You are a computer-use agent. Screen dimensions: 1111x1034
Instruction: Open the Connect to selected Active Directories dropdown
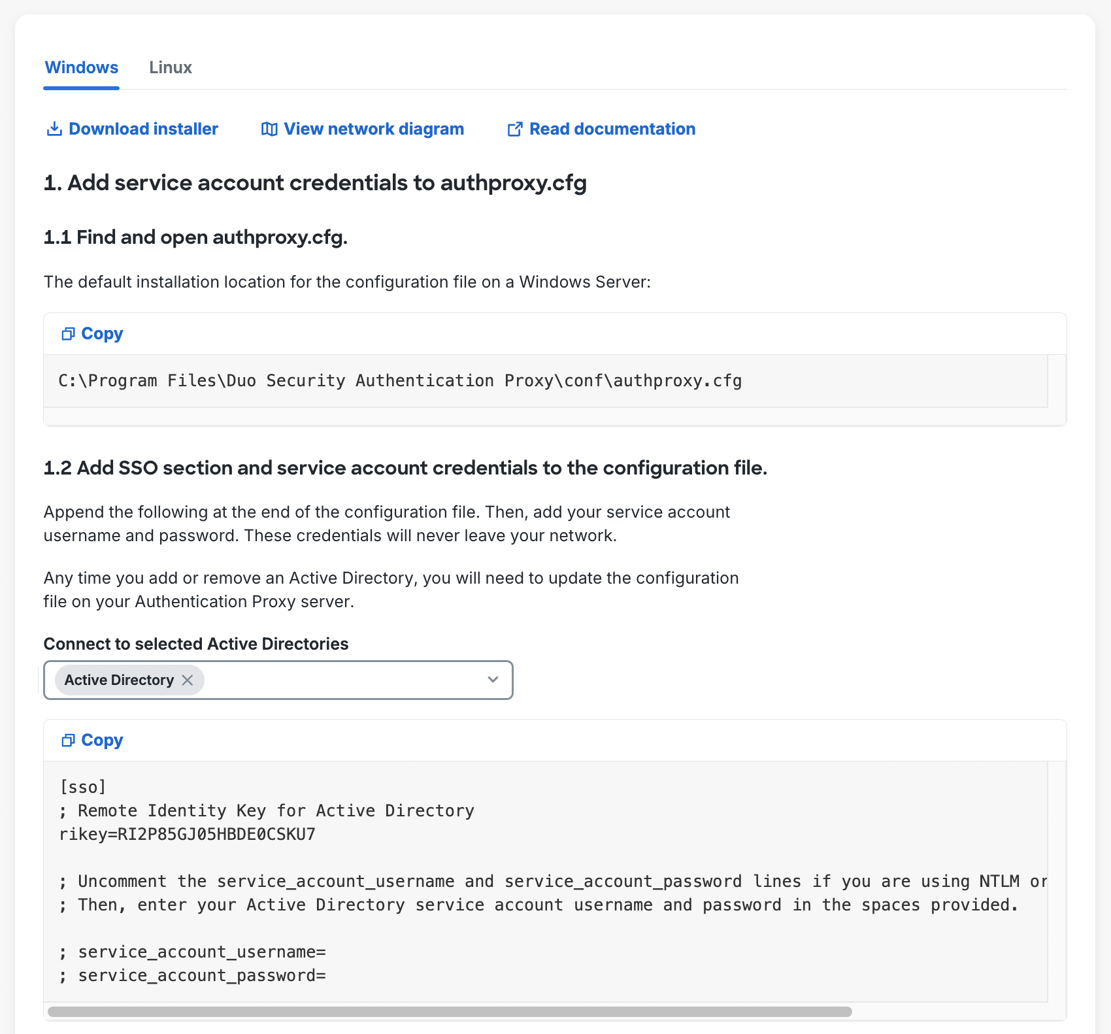point(492,680)
